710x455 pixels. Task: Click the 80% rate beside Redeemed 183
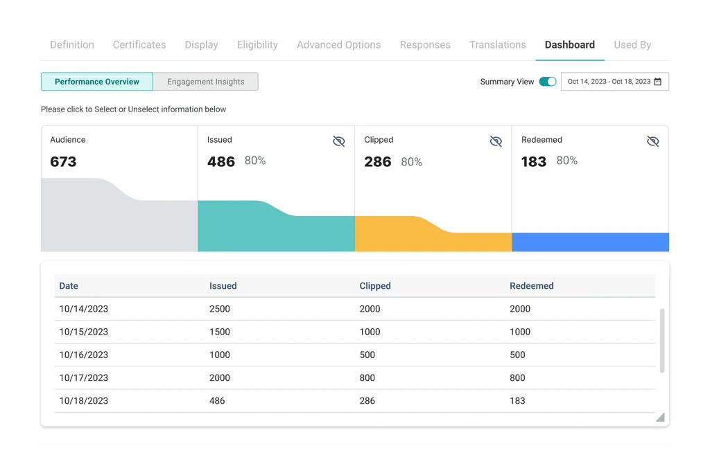tap(567, 161)
